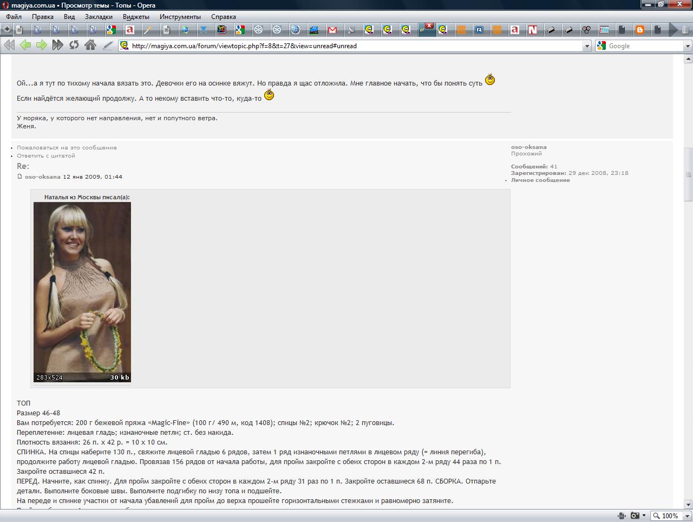The height and width of the screenshot is (522, 693).
Task: Click the vertical scrollbar thumb
Action: pyautogui.click(x=688, y=174)
